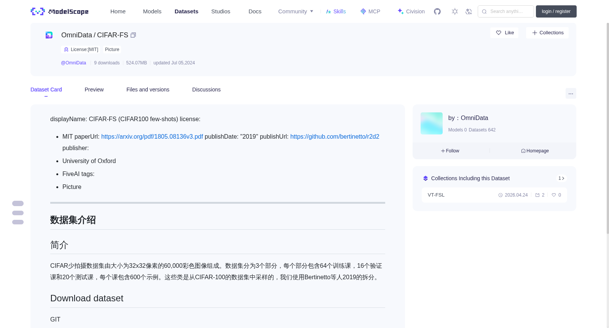Click the VT-FSL heart likes icon
The width and height of the screenshot is (609, 328).
pyautogui.click(x=554, y=195)
